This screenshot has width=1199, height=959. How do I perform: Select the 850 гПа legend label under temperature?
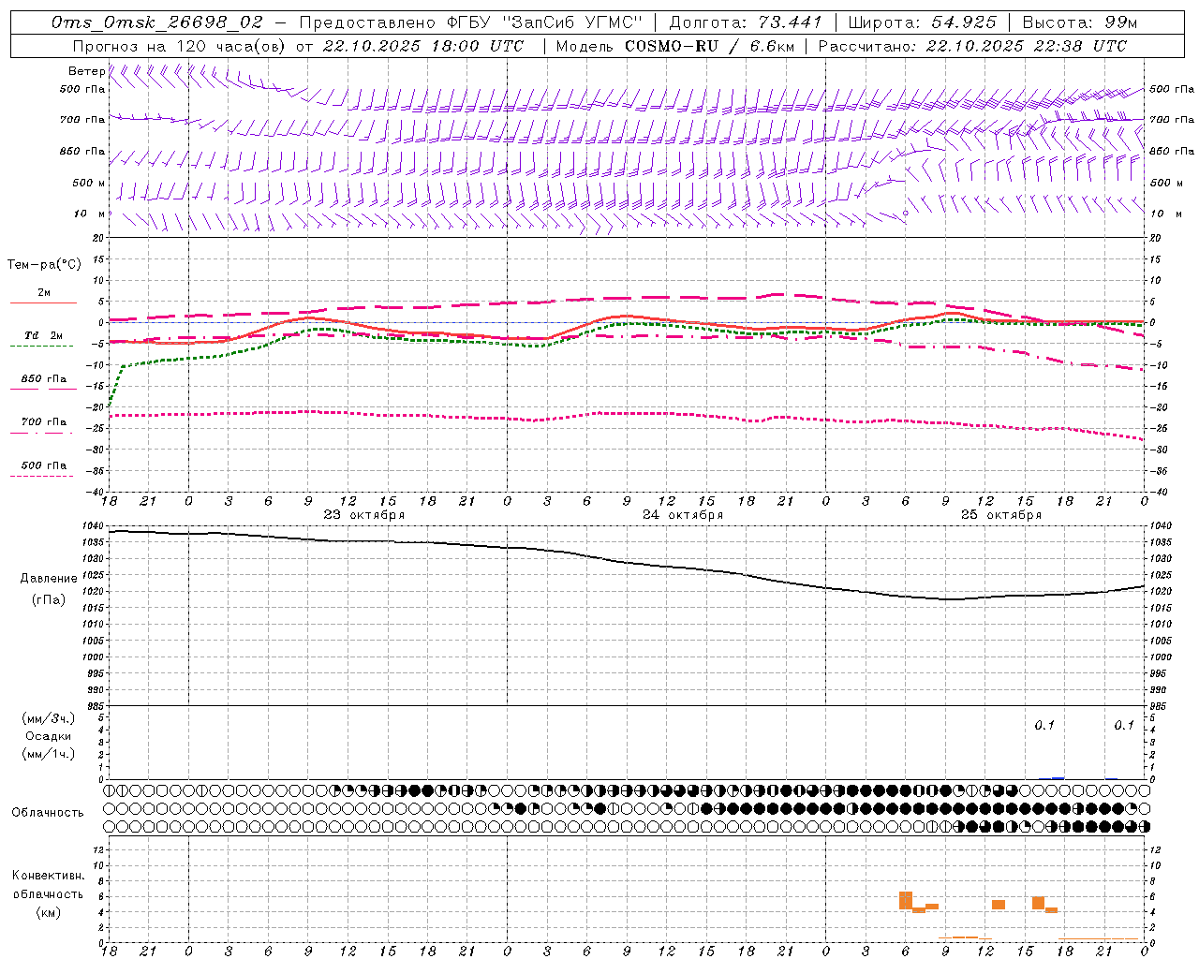(43, 379)
